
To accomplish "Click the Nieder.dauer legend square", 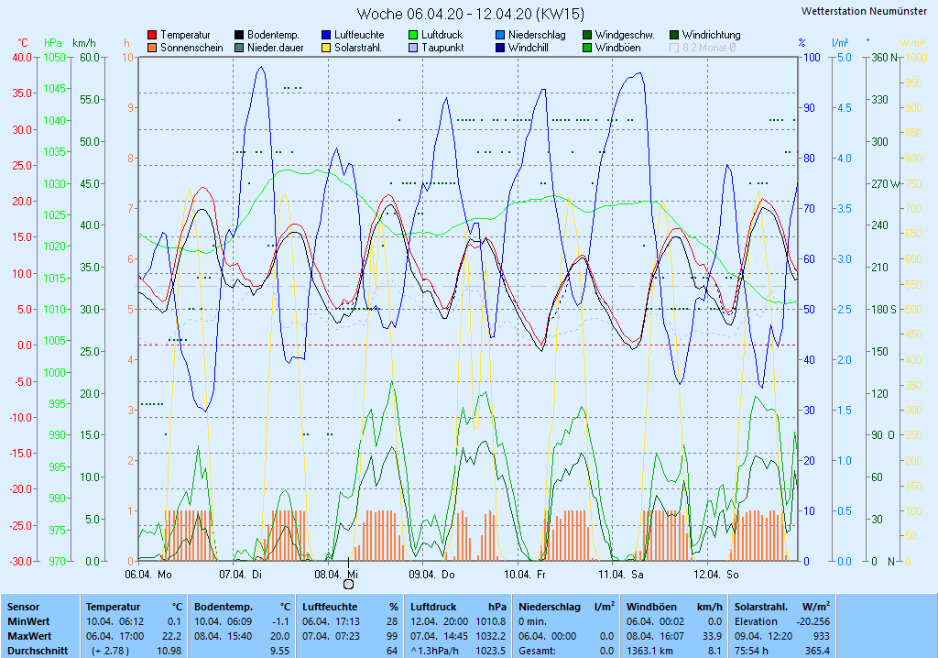I will click(240, 48).
